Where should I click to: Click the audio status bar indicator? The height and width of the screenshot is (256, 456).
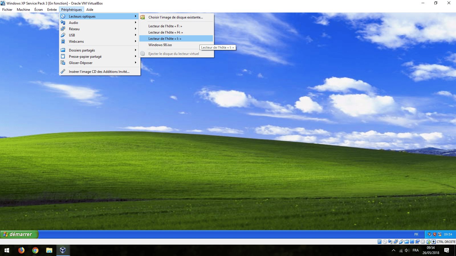(390, 242)
